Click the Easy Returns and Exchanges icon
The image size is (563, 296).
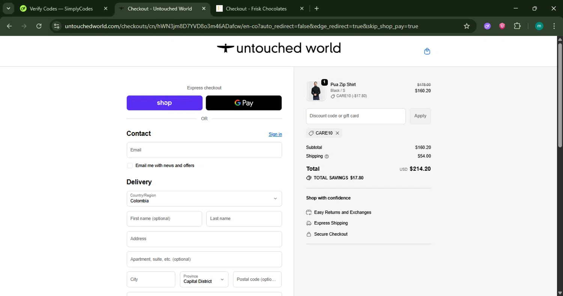tap(309, 212)
